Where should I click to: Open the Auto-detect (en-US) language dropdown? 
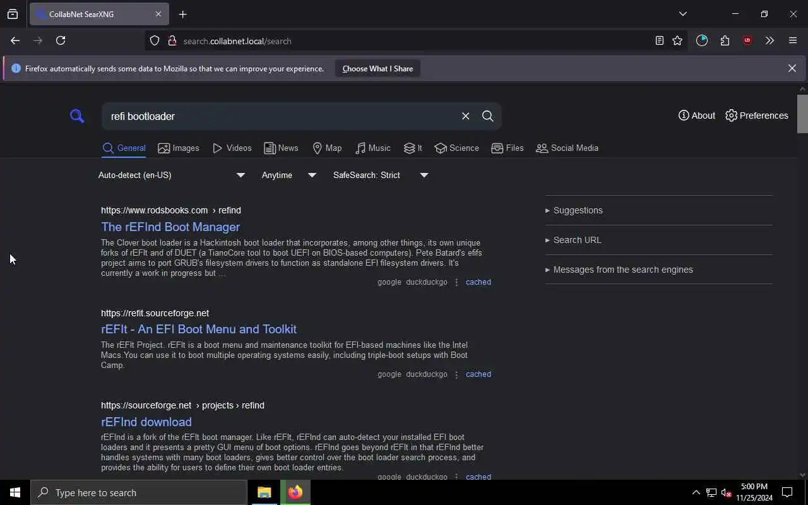[172, 175]
